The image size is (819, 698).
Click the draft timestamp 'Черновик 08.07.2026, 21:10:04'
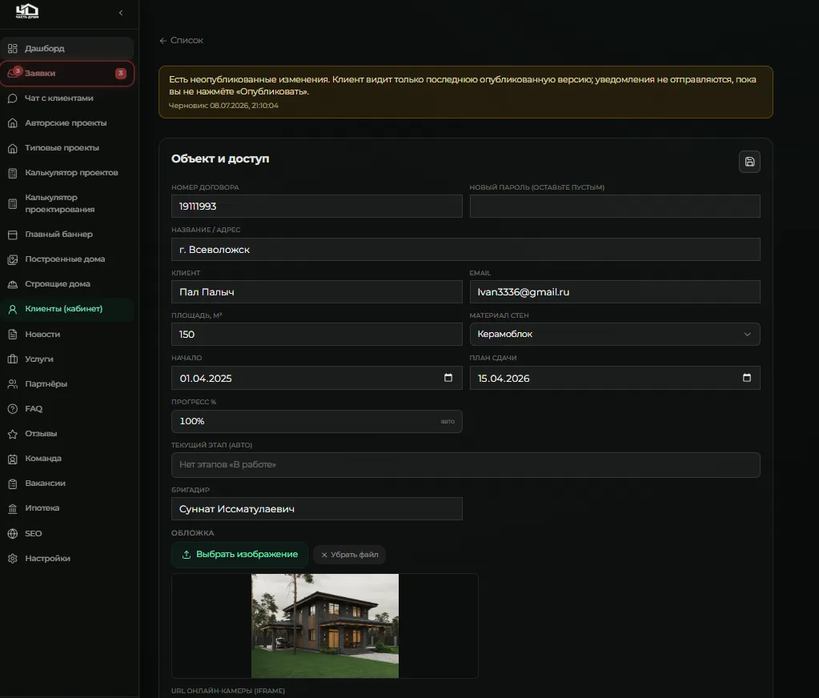(x=223, y=106)
